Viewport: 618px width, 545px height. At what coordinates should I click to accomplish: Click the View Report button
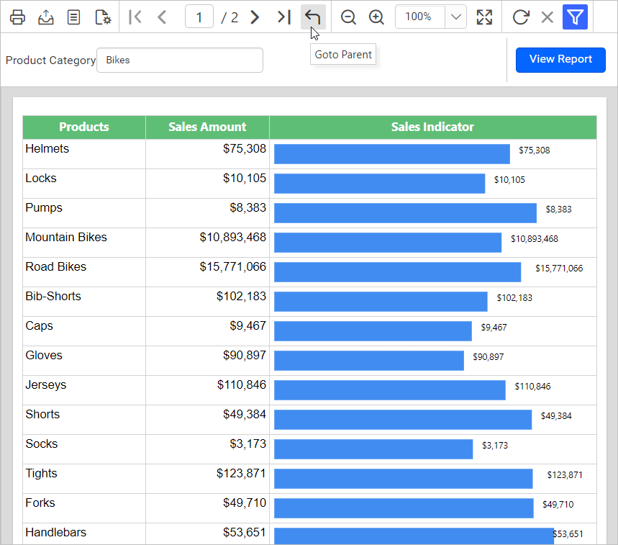(x=560, y=60)
